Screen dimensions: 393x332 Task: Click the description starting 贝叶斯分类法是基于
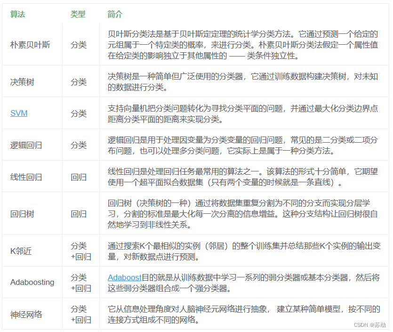[242, 45]
